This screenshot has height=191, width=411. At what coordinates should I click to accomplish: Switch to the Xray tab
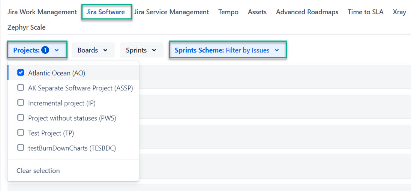pos(399,12)
